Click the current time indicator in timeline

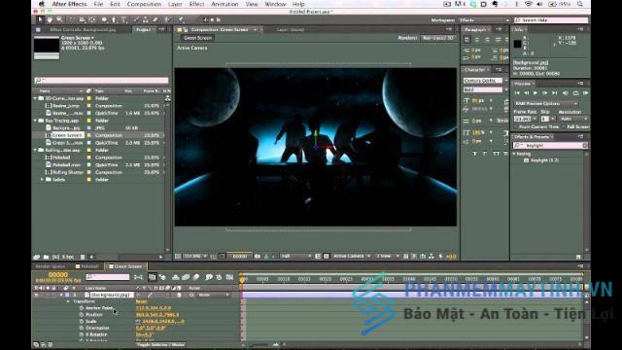[x=242, y=279]
